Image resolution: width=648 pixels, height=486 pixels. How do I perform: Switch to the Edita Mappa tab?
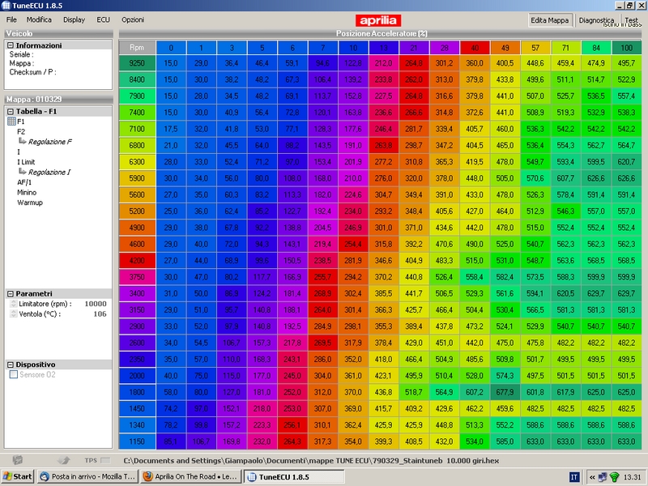pyautogui.click(x=550, y=20)
